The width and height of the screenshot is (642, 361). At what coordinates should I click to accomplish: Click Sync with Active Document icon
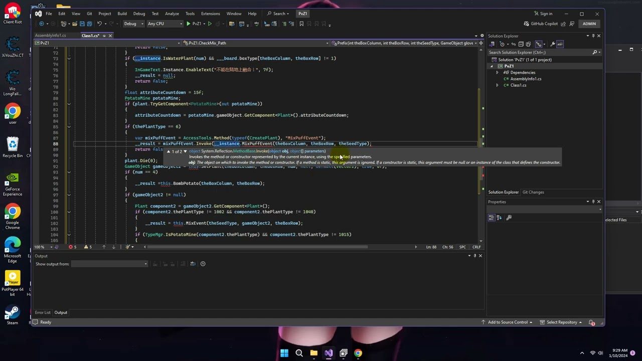coord(513,44)
